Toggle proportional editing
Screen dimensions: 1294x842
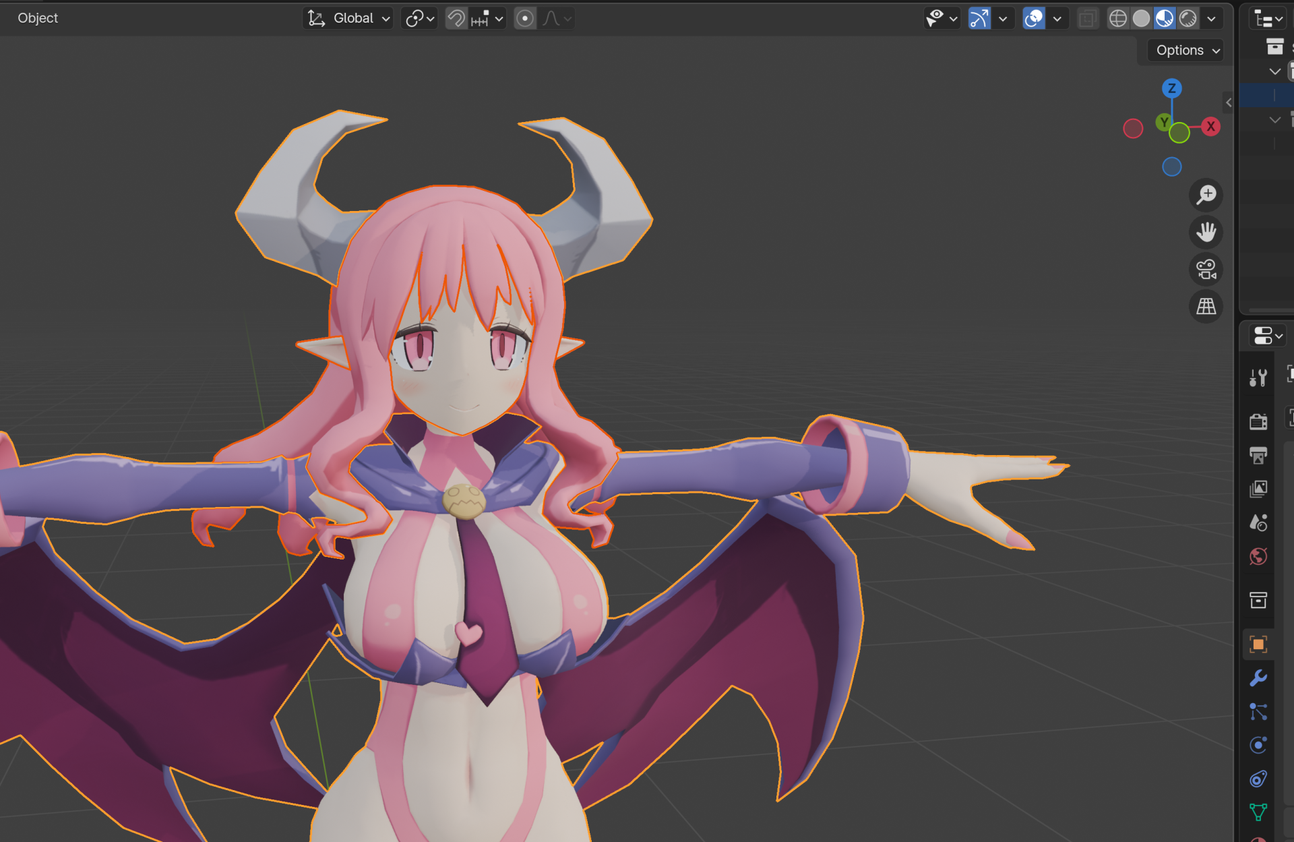click(x=525, y=18)
